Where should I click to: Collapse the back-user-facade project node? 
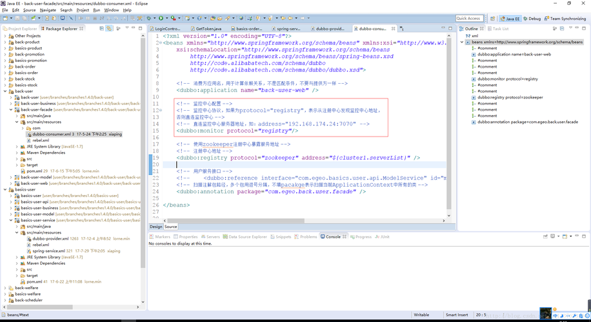coord(11,109)
